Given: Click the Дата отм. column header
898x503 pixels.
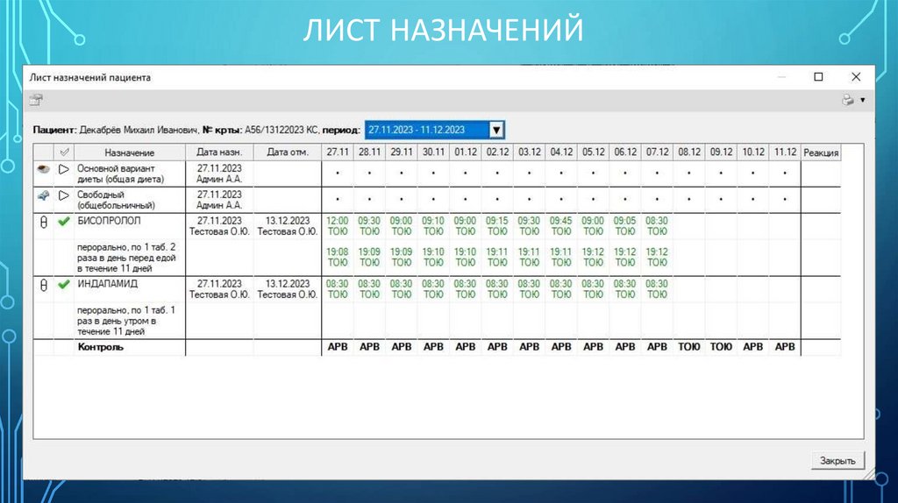Looking at the screenshot, I should 288,152.
